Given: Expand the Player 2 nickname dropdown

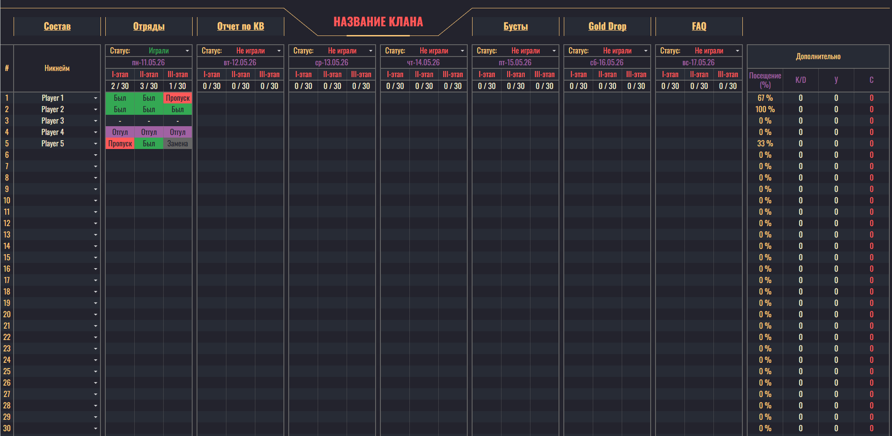Looking at the screenshot, I should (96, 110).
